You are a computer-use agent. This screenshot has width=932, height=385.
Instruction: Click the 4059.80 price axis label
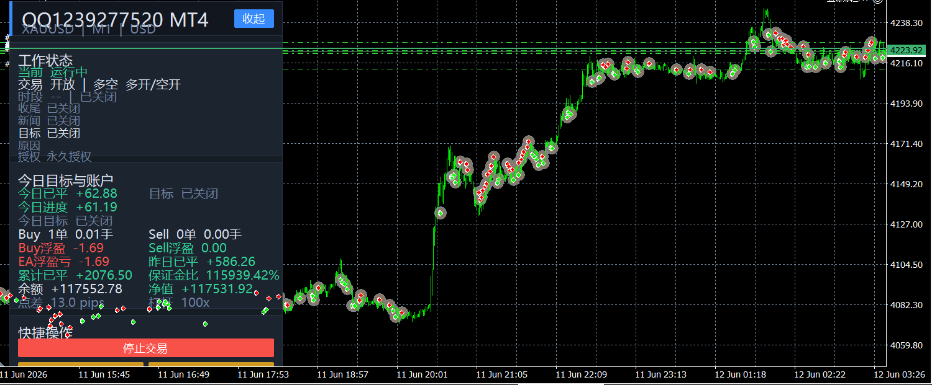pos(907,345)
